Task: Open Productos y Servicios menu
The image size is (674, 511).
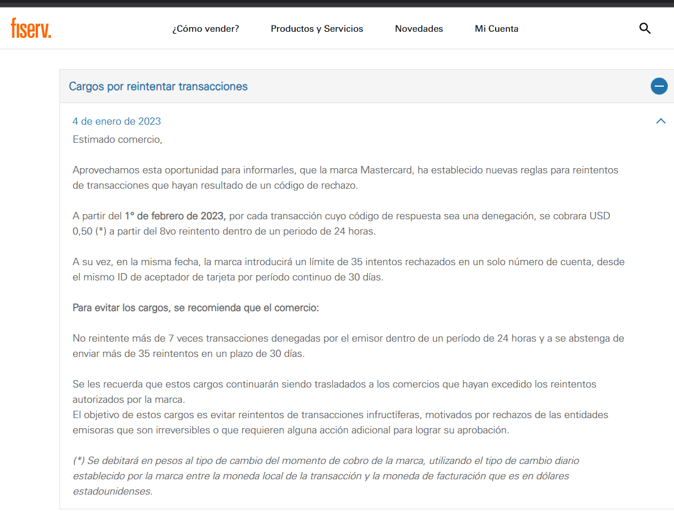Action: tap(317, 29)
